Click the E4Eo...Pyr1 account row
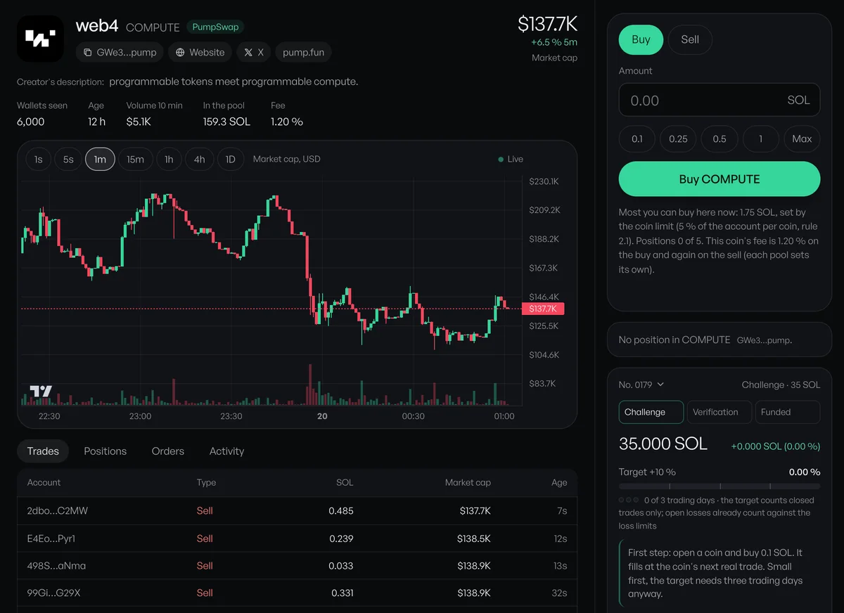The width and height of the screenshot is (844, 613). tap(297, 538)
